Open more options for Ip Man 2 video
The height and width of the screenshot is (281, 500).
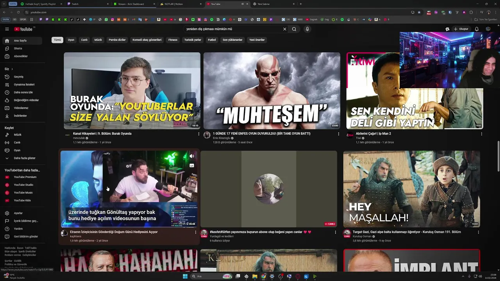[481, 134]
